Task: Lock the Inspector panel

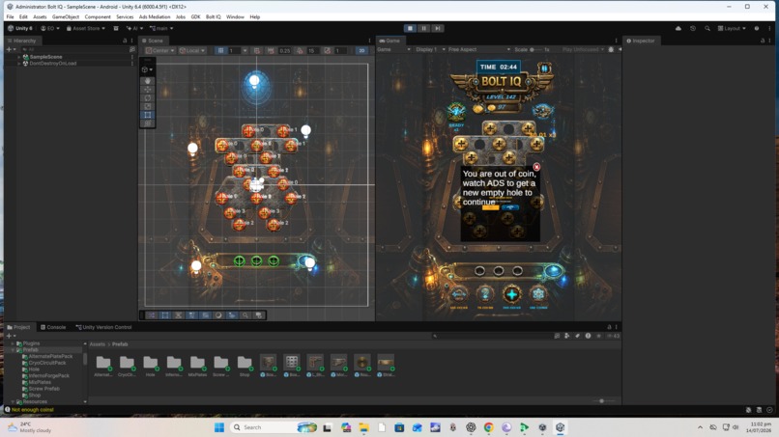Action: (x=763, y=41)
